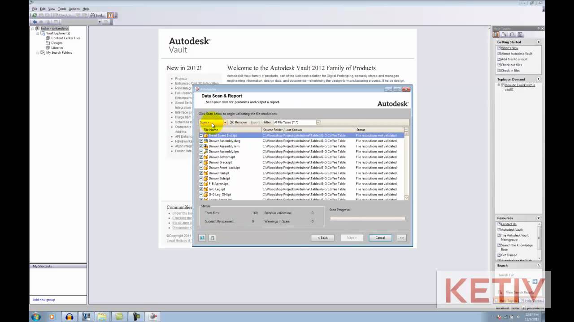Screen dimensions: 574x322
Task: Uncheck the Drawer Assembly.ipn checkbox
Action: point(201,152)
